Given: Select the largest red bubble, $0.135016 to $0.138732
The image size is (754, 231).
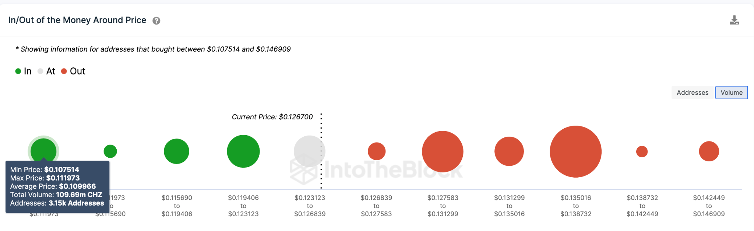Looking at the screenshot, I should tap(575, 151).
